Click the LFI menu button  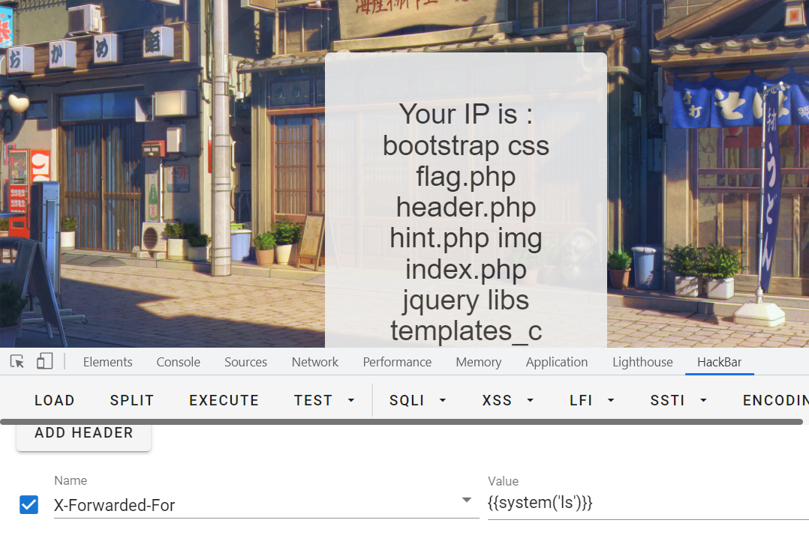(x=581, y=400)
